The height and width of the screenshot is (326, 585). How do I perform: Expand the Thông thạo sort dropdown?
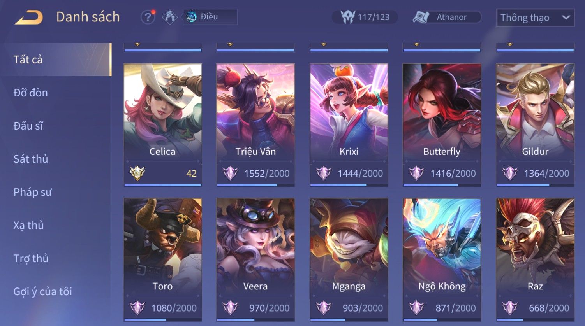pos(535,18)
